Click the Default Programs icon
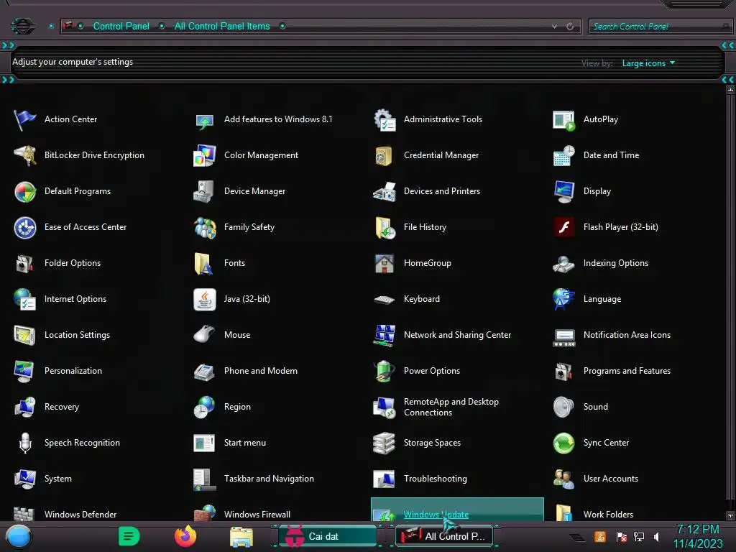Image resolution: width=736 pixels, height=552 pixels. tap(25, 191)
